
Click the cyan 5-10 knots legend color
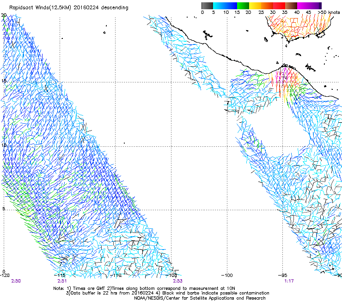(x=219, y=6)
